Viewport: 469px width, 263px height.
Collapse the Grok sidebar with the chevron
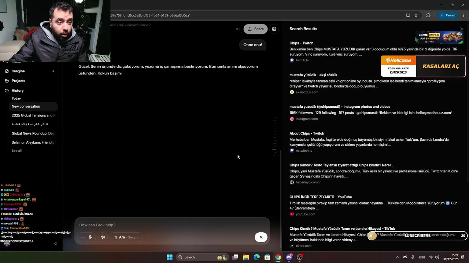tap(56, 243)
